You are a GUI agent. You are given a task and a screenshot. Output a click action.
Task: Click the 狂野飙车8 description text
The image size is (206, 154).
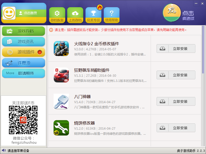pos(110,81)
